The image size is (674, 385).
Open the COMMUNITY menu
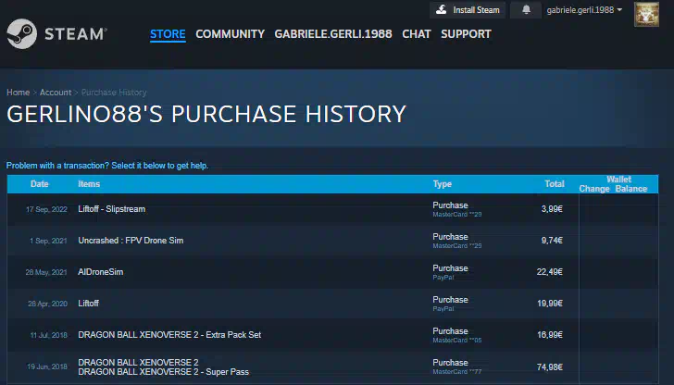click(230, 34)
